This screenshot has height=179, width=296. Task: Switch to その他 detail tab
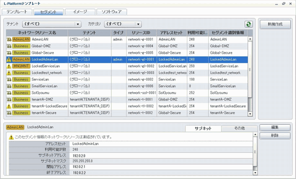[x=239, y=128]
